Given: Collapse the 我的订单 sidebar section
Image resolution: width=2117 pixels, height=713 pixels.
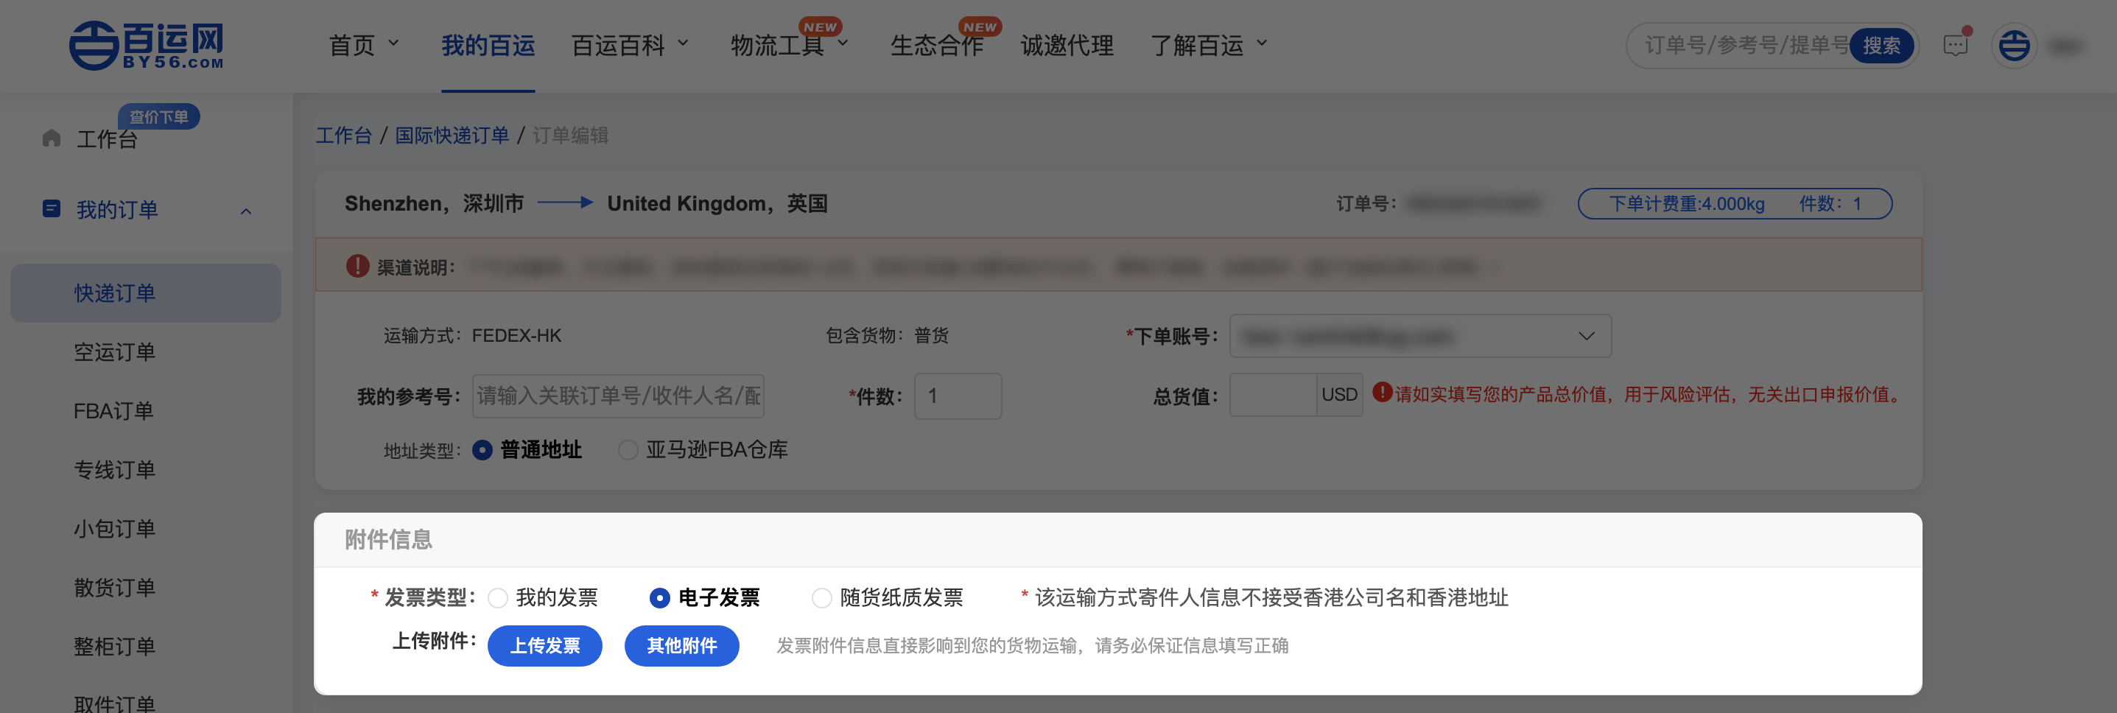Looking at the screenshot, I should (246, 211).
